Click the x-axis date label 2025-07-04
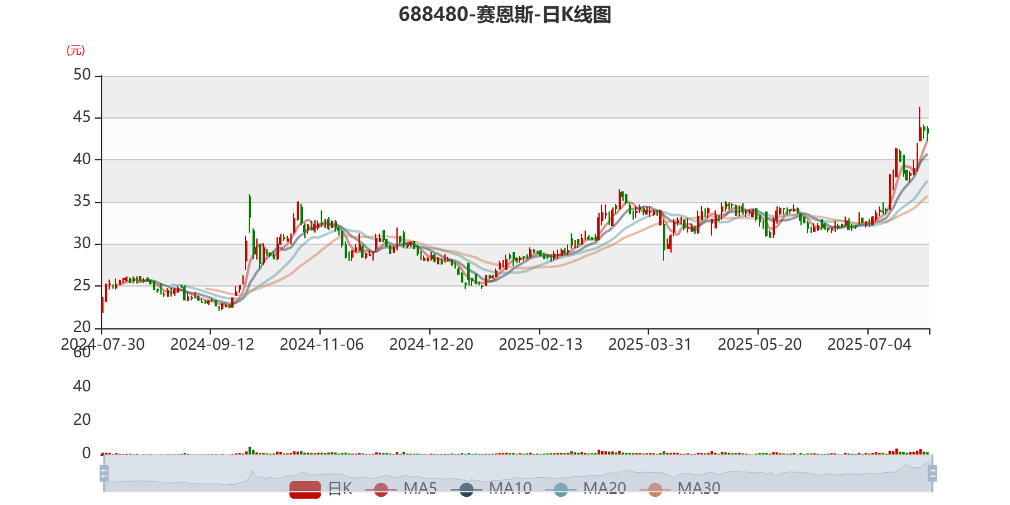Viewport: 1010px width, 505px height. [x=869, y=345]
